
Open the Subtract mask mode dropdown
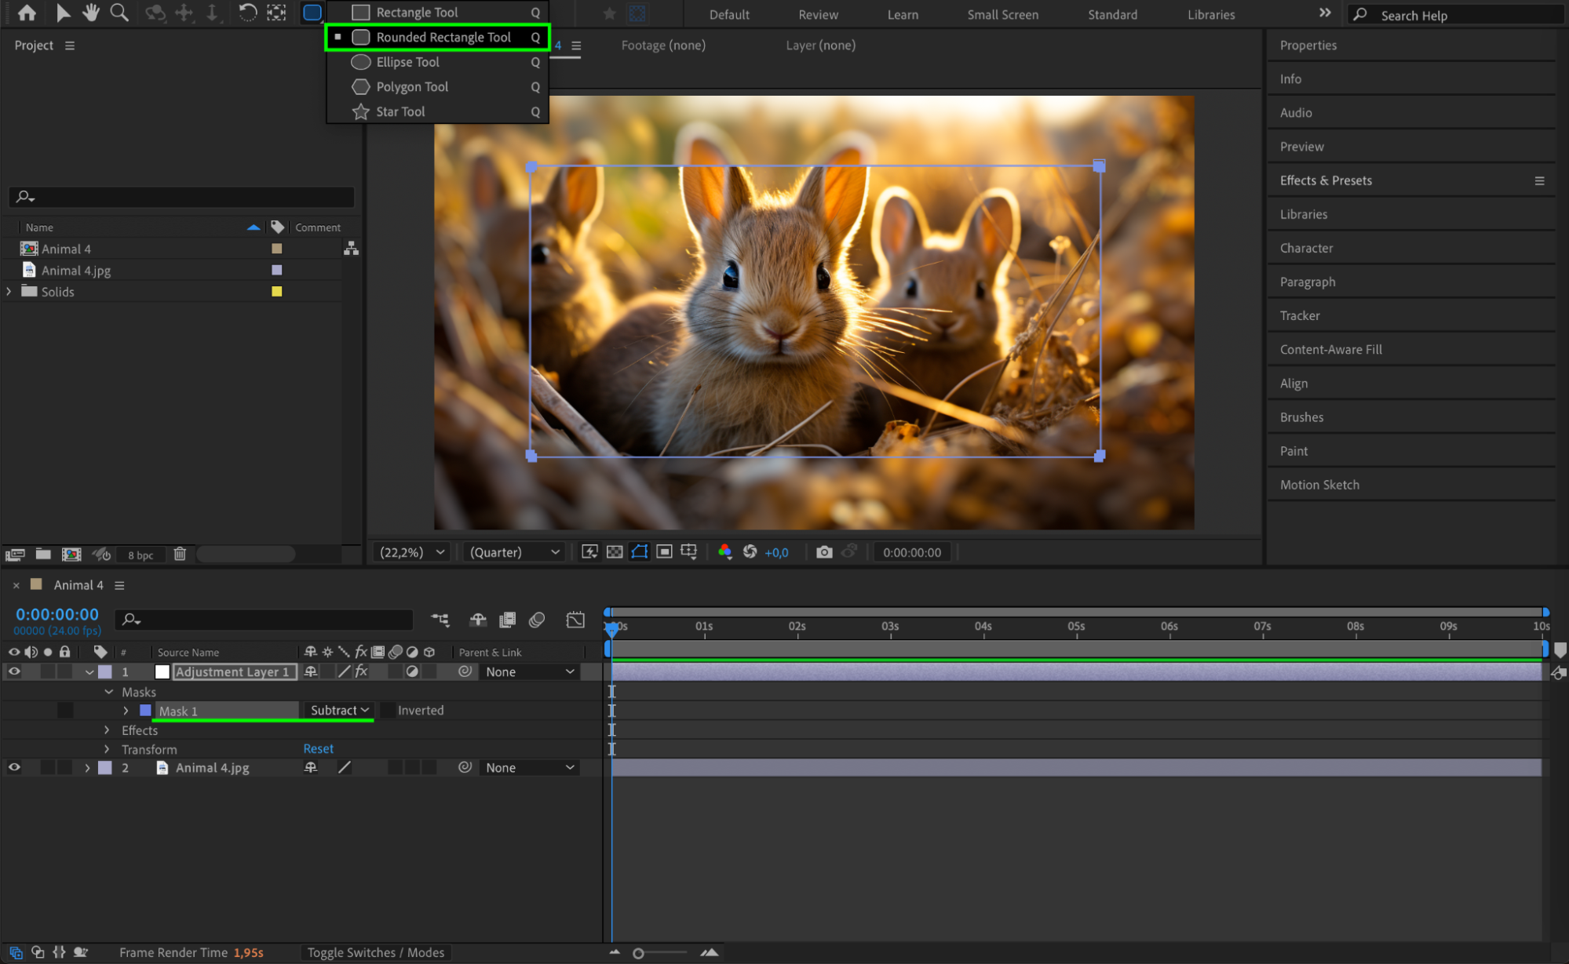(x=339, y=710)
